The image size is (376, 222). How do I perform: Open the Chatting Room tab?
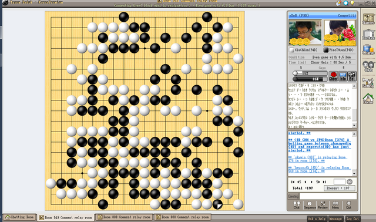19,217
